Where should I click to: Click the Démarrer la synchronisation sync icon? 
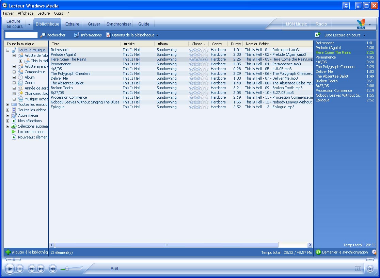(318, 252)
